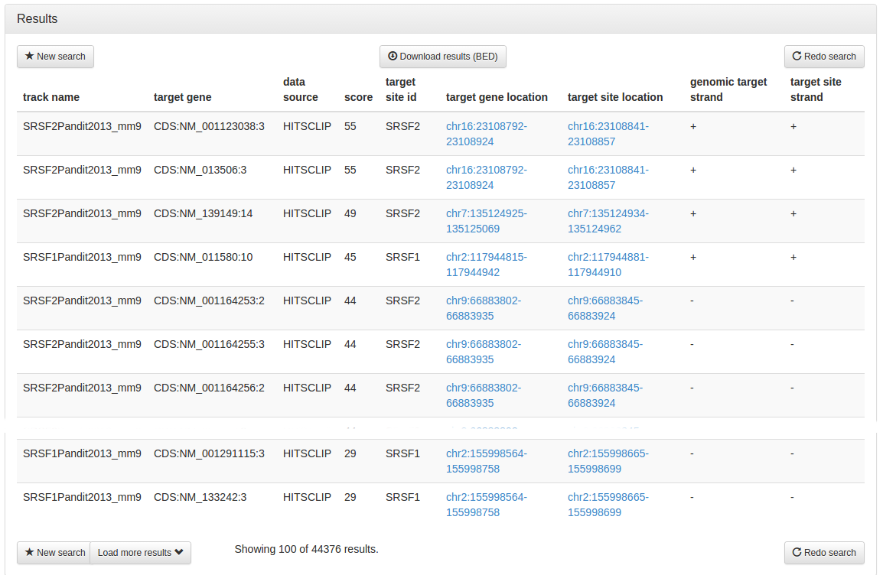This screenshot has height=575, width=883.
Task: Open site location link for CDS:NM_013506:3 row
Action: click(608, 177)
